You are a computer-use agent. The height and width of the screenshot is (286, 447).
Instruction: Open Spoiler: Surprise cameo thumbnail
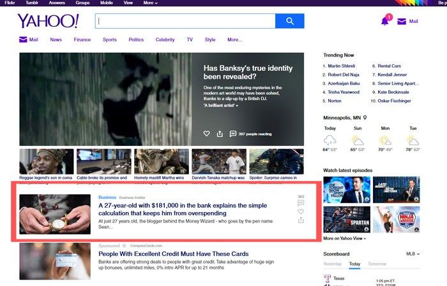277,162
